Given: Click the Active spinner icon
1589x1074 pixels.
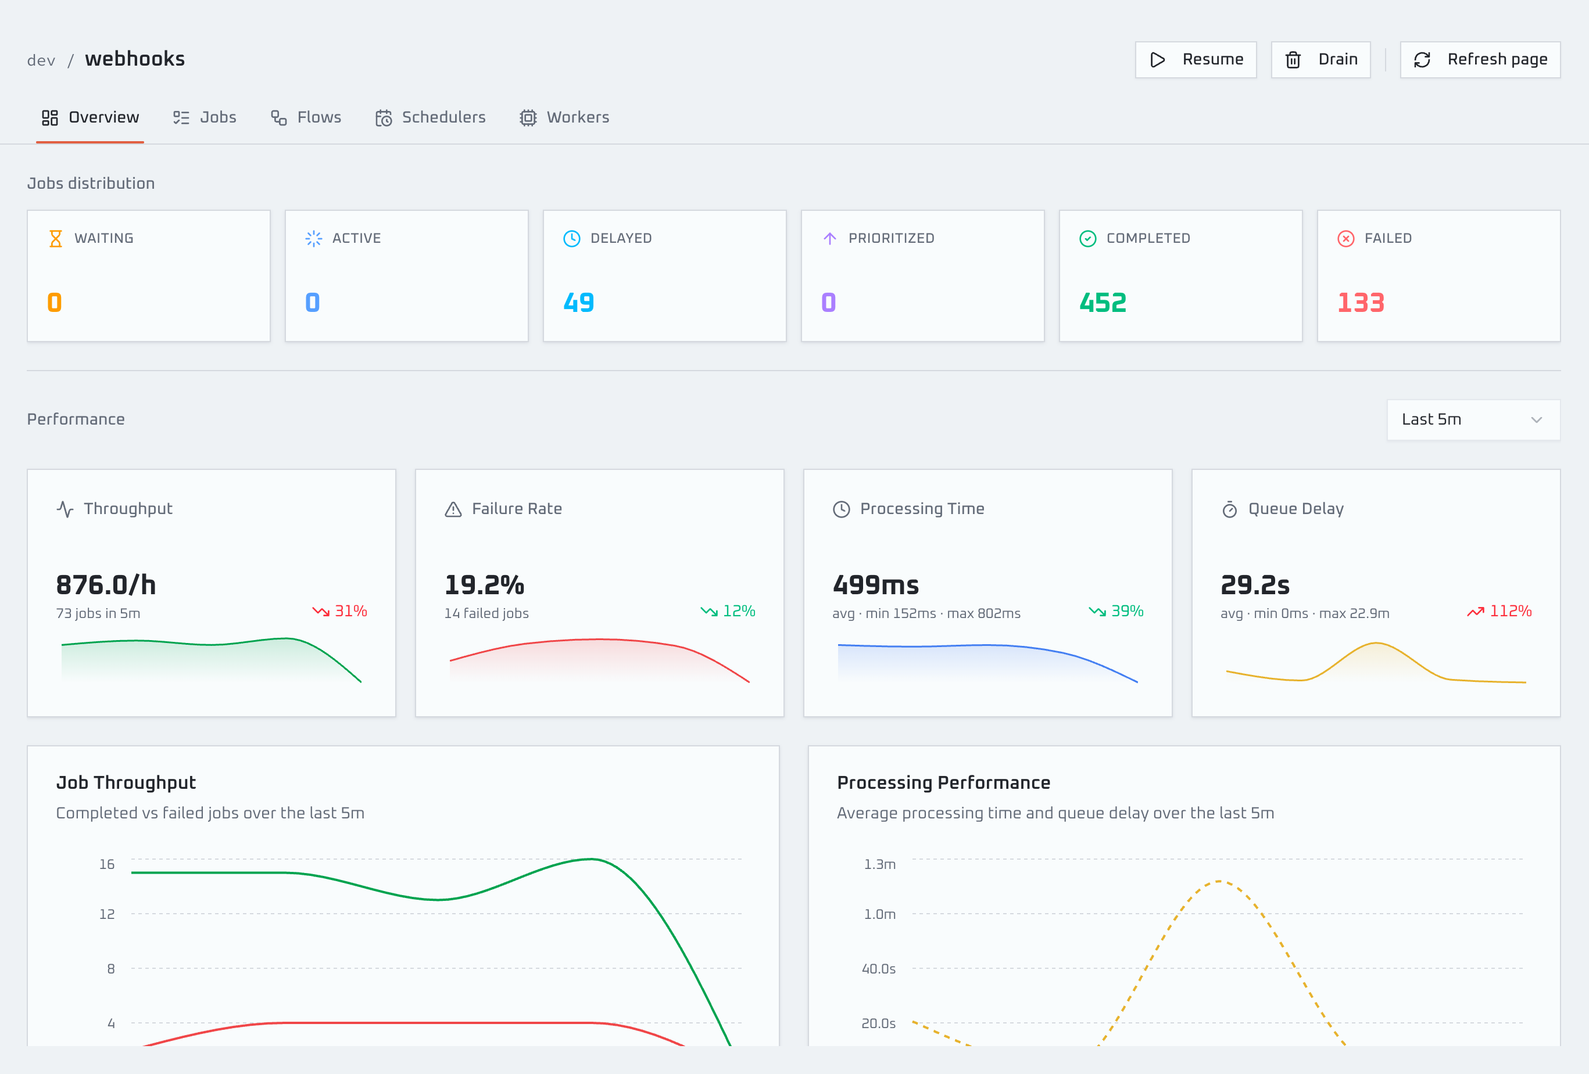Looking at the screenshot, I should pos(313,238).
